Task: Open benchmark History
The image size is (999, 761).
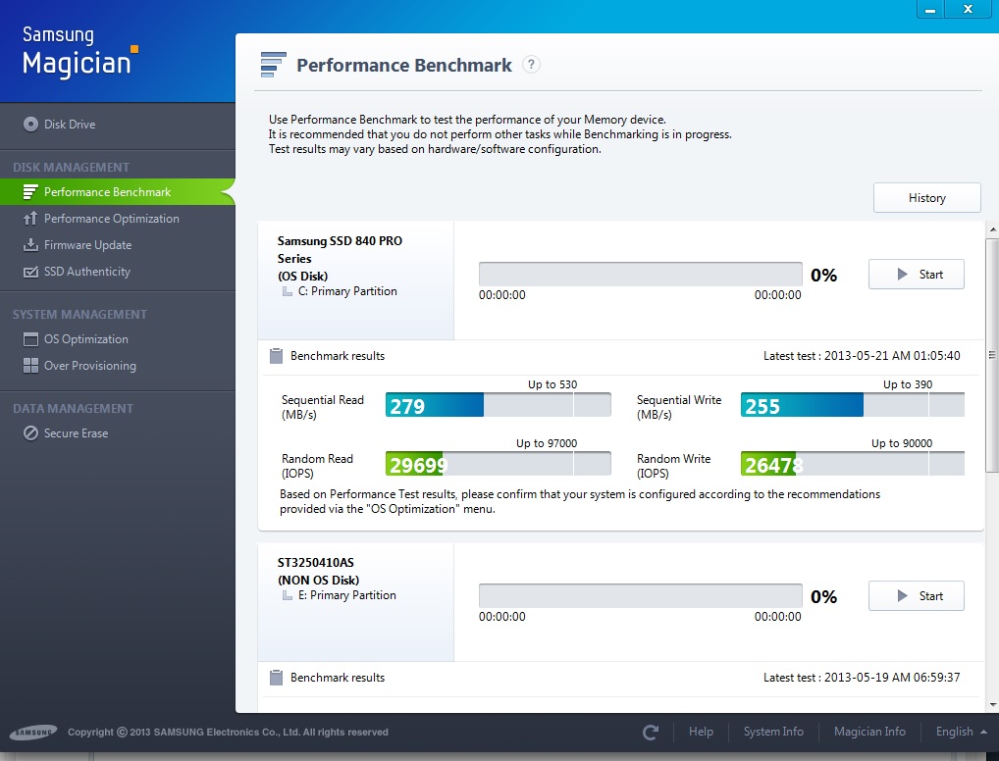Action: tap(927, 198)
